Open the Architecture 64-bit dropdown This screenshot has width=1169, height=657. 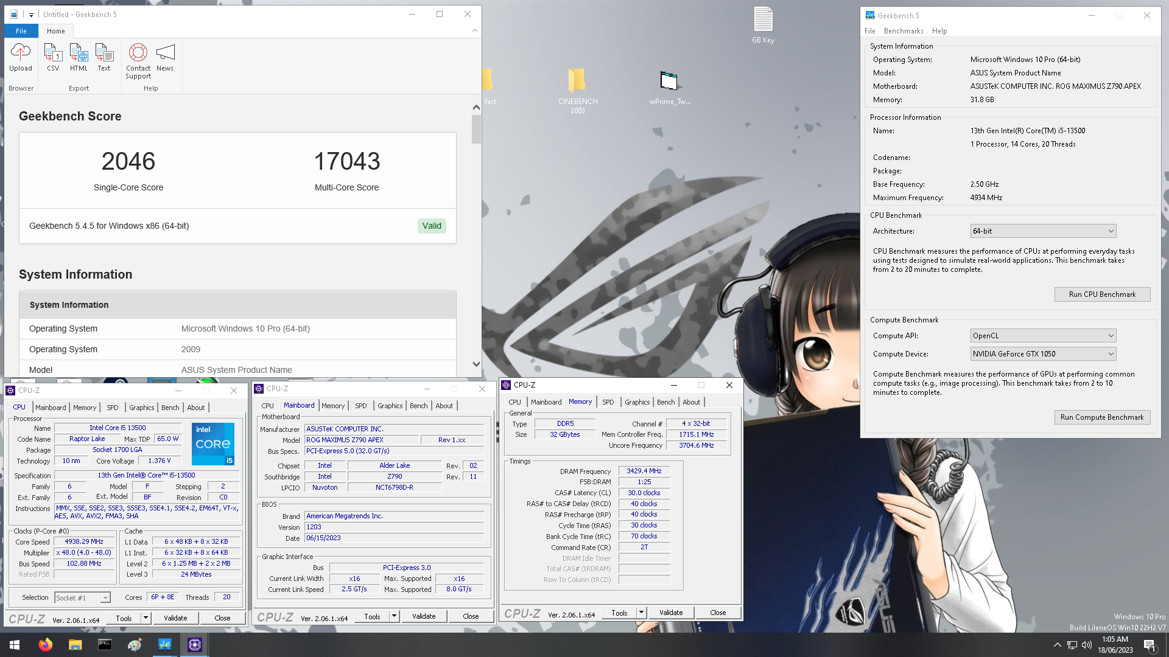tap(1042, 231)
